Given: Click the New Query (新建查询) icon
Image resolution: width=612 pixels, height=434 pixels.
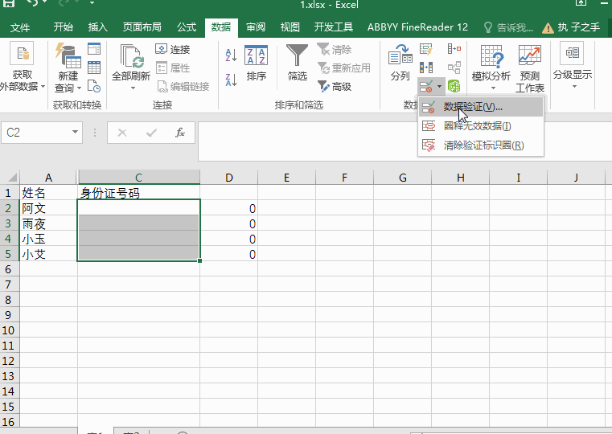Looking at the screenshot, I should tap(68, 55).
